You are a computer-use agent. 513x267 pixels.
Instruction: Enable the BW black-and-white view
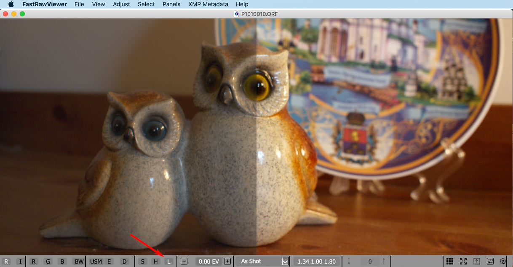coord(79,262)
